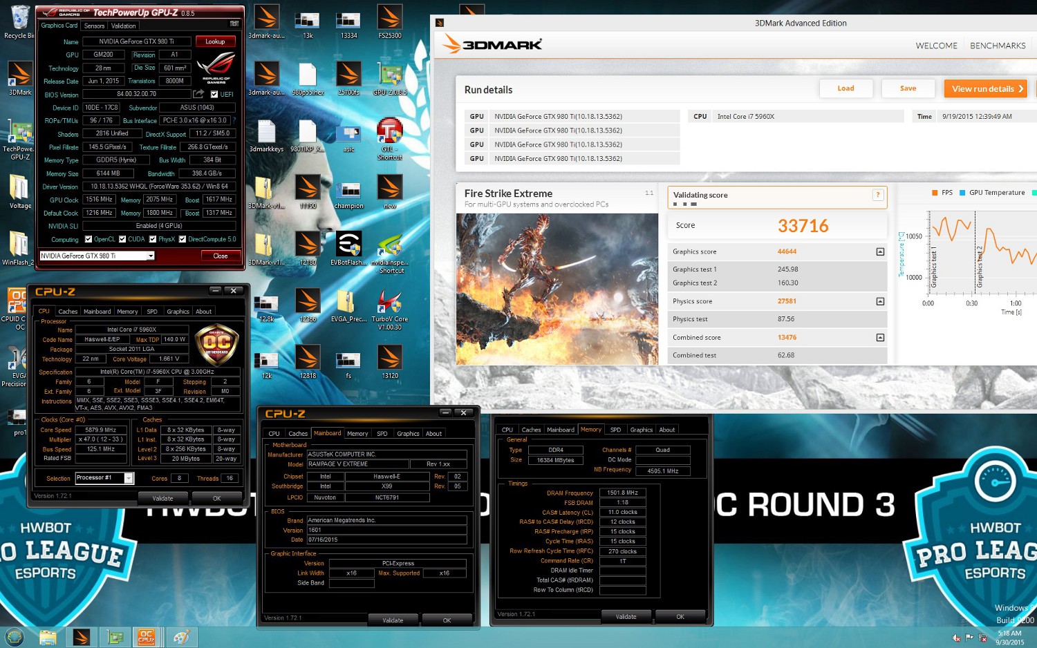Select the Caches tab in CPU-Z CPU window

click(x=68, y=312)
